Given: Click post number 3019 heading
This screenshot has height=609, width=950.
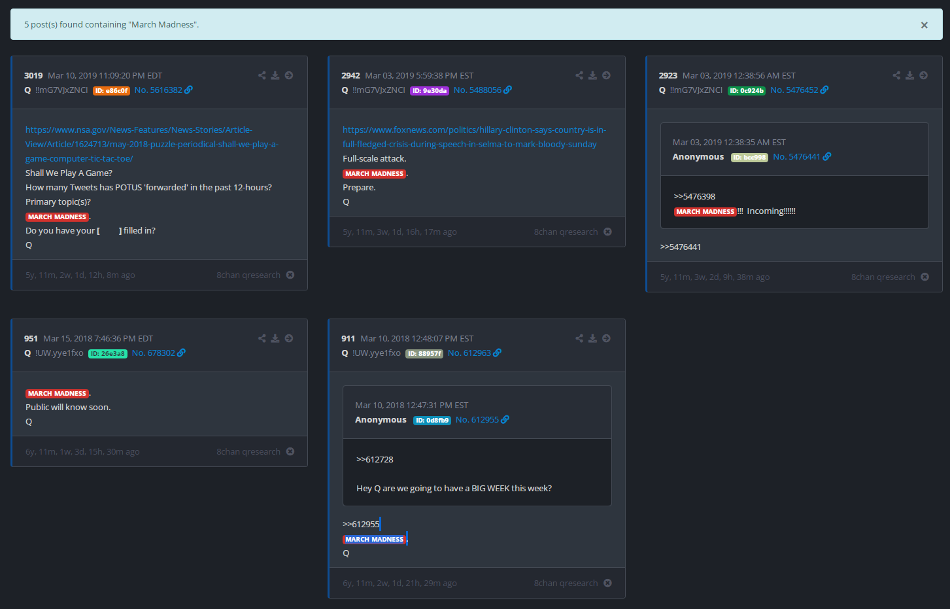Looking at the screenshot, I should [x=33, y=76].
